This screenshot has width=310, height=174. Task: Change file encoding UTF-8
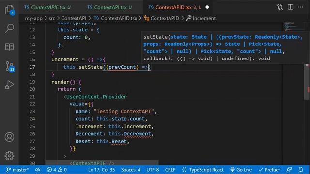[x=153, y=170]
